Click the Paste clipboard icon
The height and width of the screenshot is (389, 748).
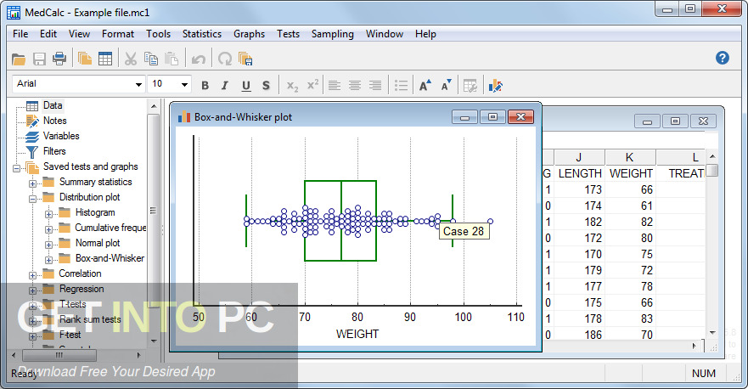pos(172,59)
